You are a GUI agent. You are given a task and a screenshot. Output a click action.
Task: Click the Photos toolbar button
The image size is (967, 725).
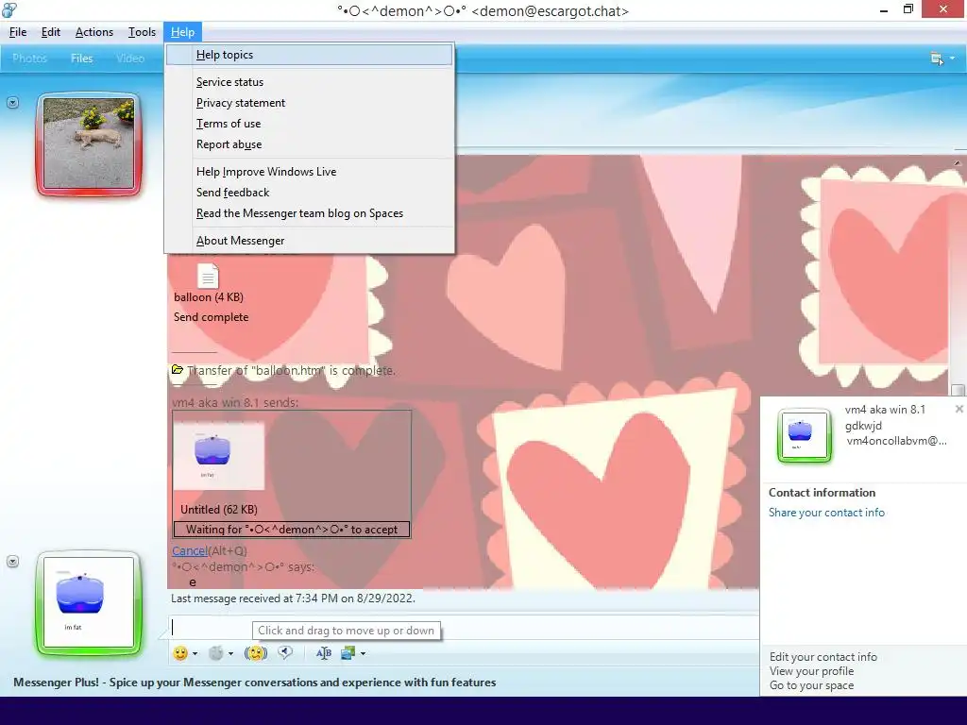(x=29, y=59)
